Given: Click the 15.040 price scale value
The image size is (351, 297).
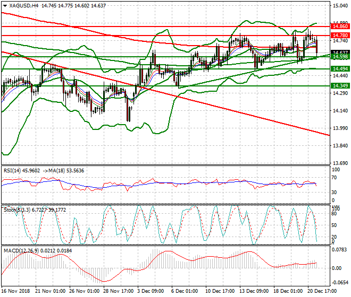Looking at the screenshot, I should pos(340,6).
